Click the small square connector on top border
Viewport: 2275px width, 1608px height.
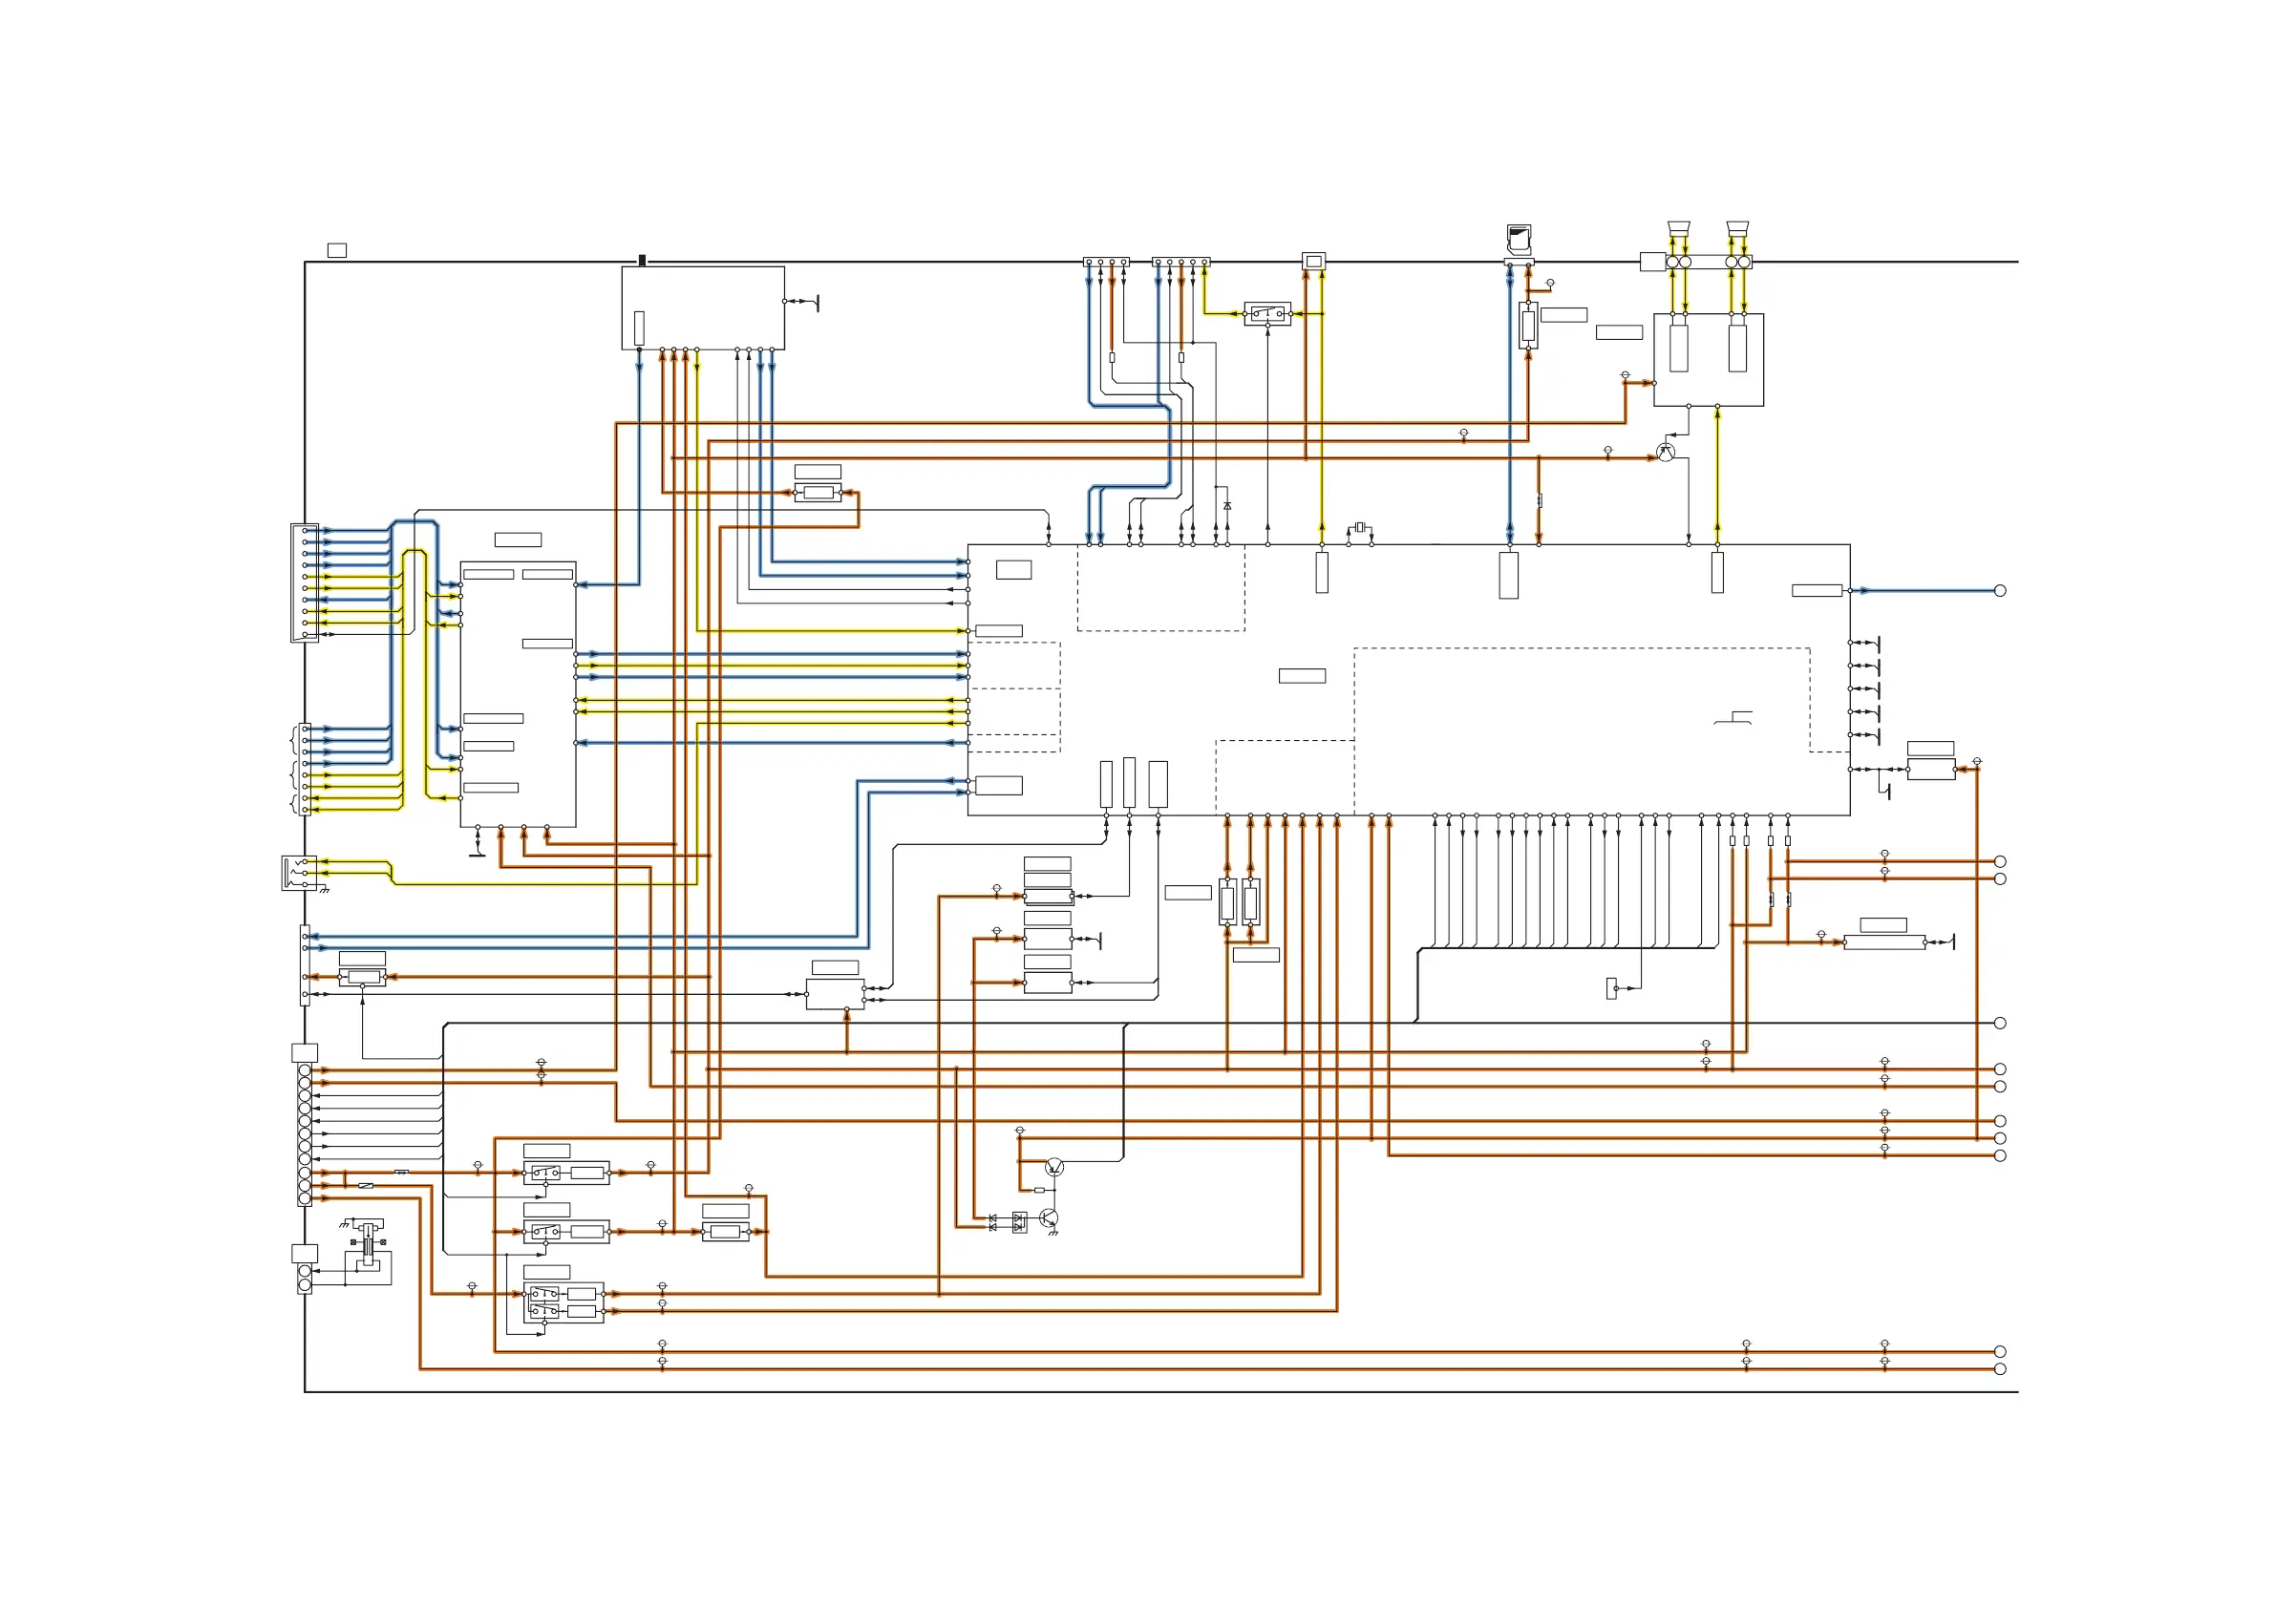1313,262
